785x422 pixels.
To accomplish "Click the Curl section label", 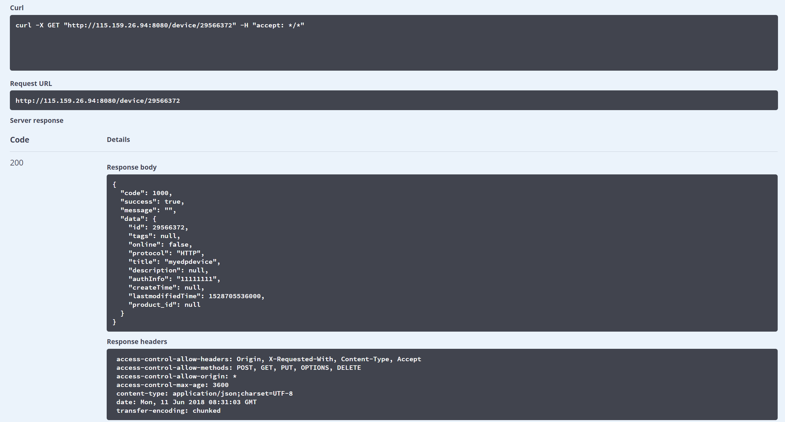I will 17,8.
